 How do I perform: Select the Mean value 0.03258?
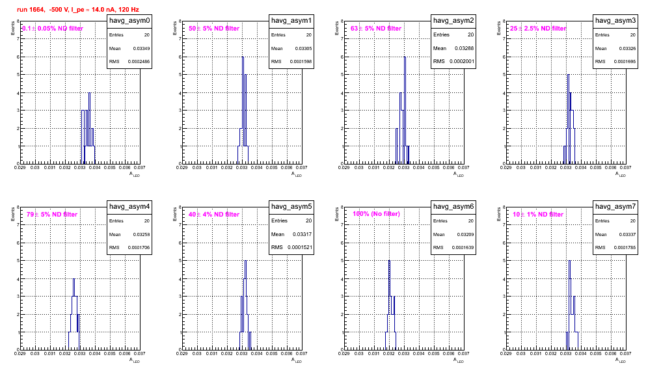[x=141, y=234]
